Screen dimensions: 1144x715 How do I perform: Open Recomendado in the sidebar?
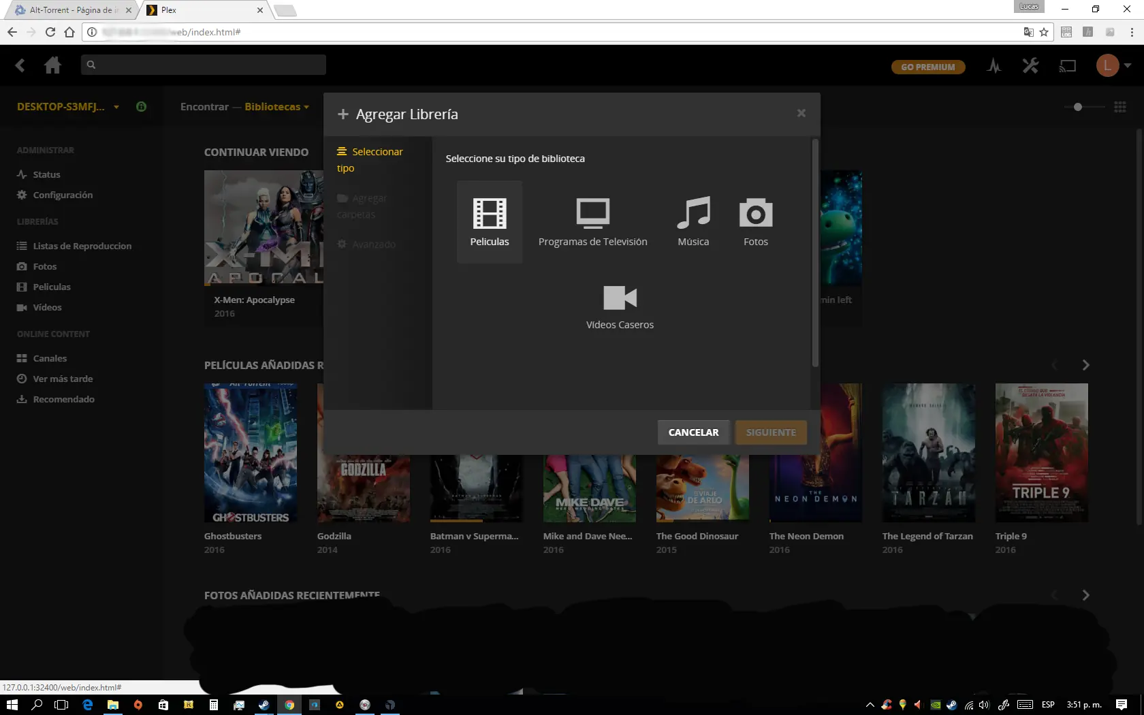coord(56,399)
